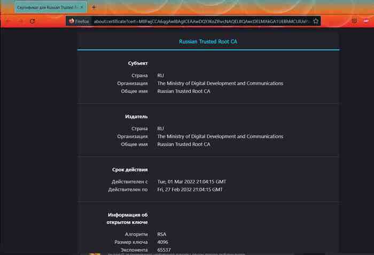Click the organization value under Издатель
The height and width of the screenshot is (255, 374).
220,137
